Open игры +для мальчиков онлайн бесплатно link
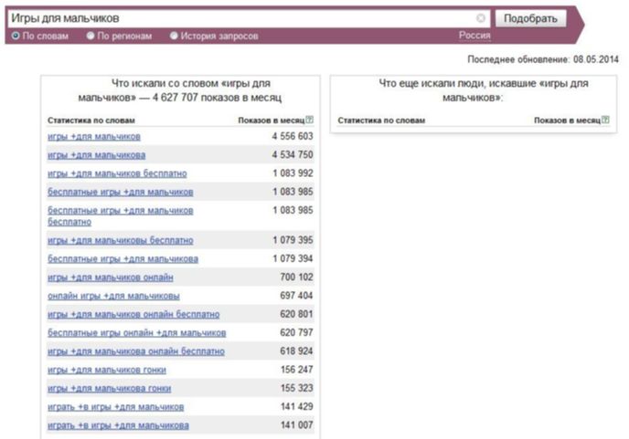Viewport: 629px width, 439px height. (x=133, y=315)
